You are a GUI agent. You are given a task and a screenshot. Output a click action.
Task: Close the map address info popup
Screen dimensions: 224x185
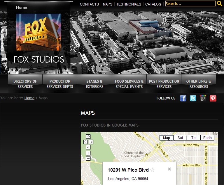tap(169, 169)
